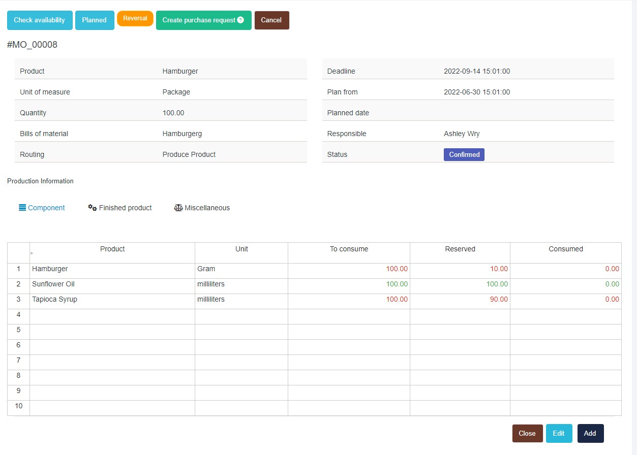This screenshot has height=455, width=637.
Task: Select row 1 number header
Action: click(x=18, y=269)
